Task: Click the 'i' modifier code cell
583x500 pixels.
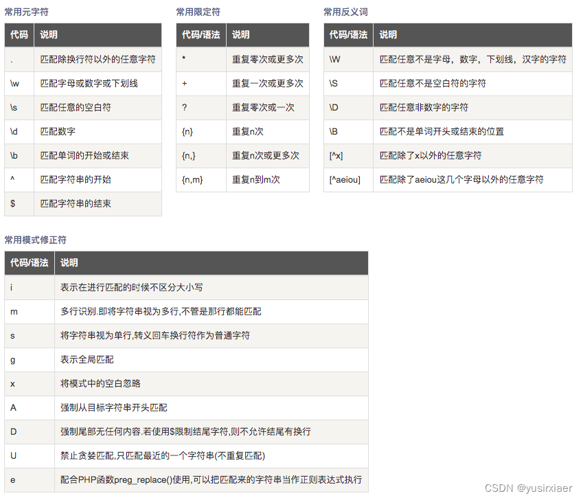Action: tap(30, 288)
